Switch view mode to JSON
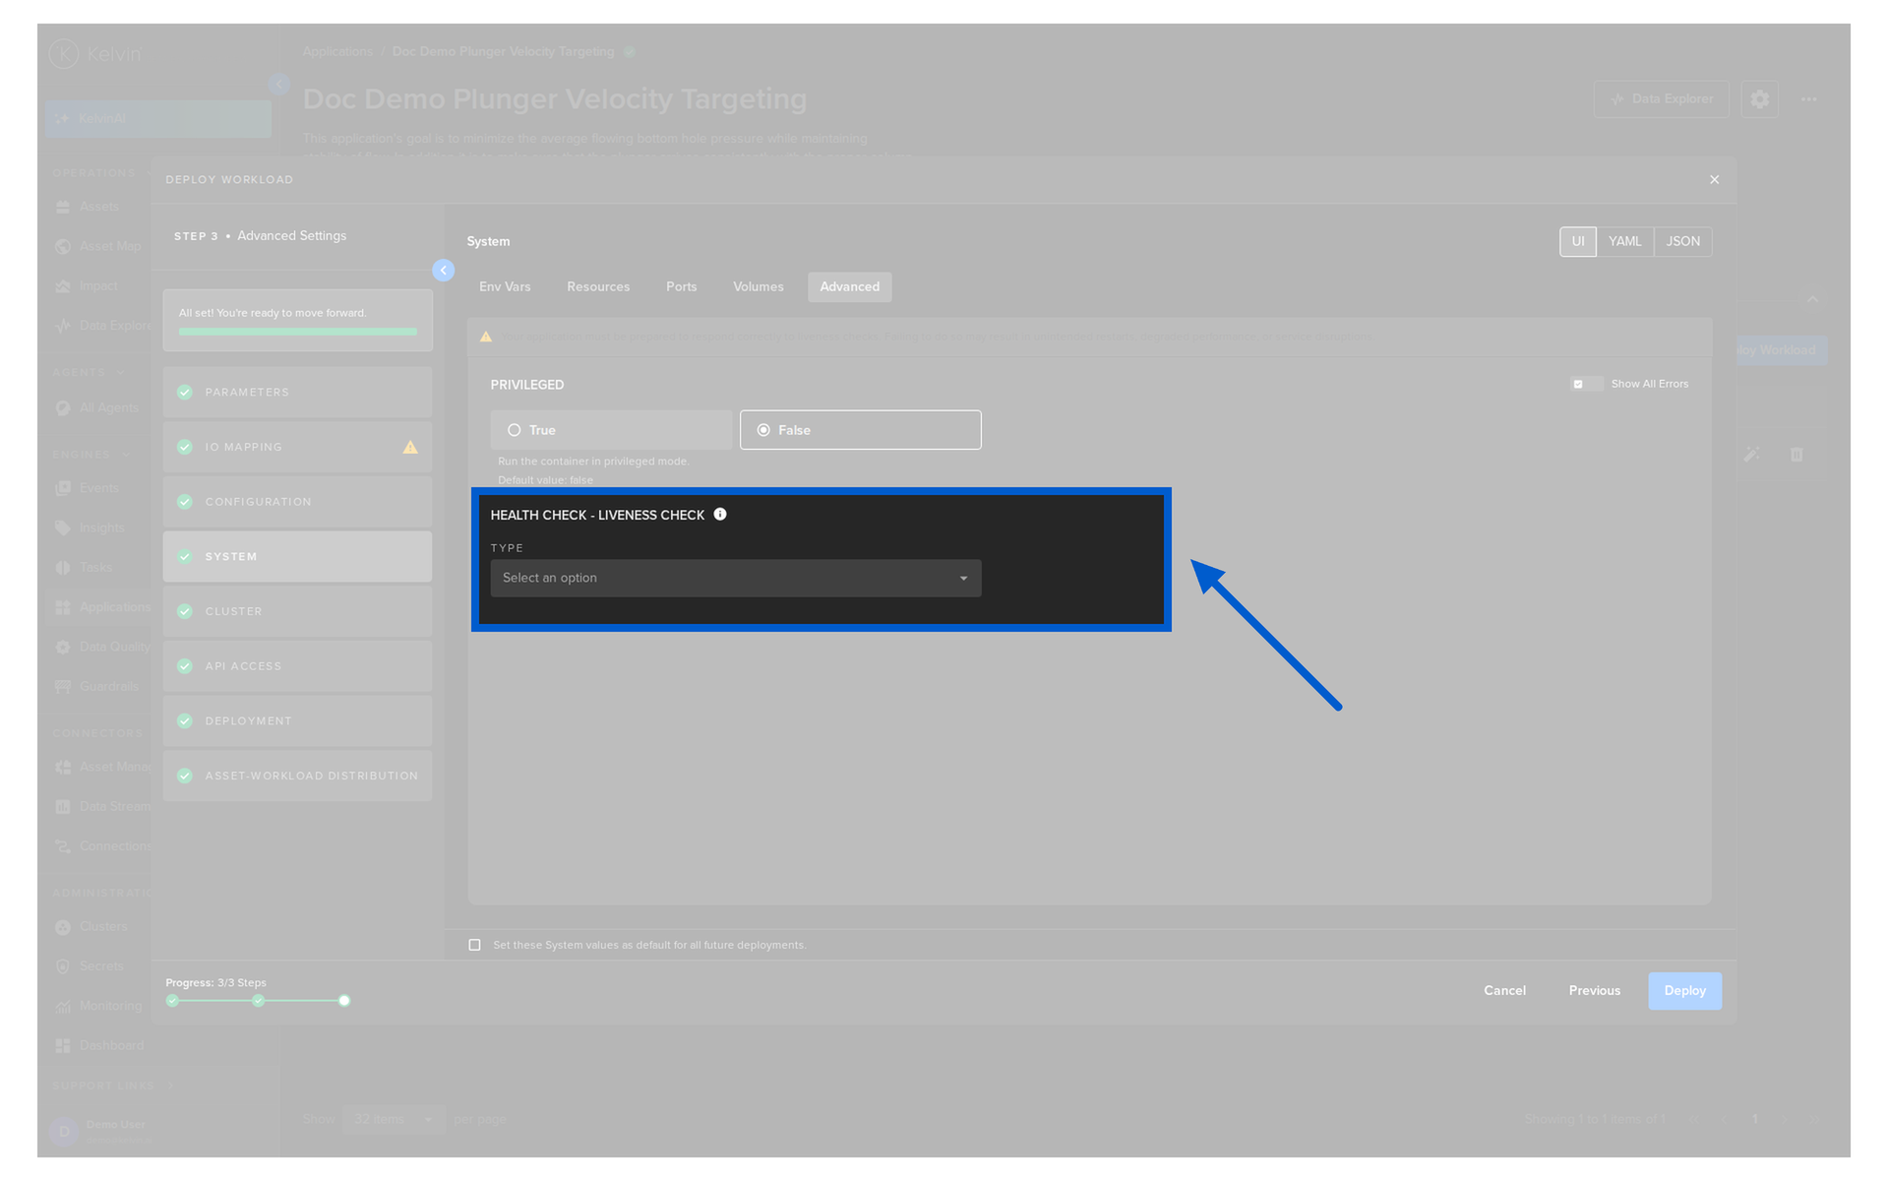The image size is (1889, 1181). click(x=1682, y=241)
